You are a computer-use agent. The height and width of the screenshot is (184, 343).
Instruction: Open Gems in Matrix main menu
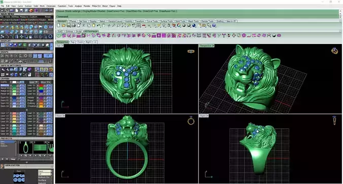pyautogui.click(x=22, y=23)
